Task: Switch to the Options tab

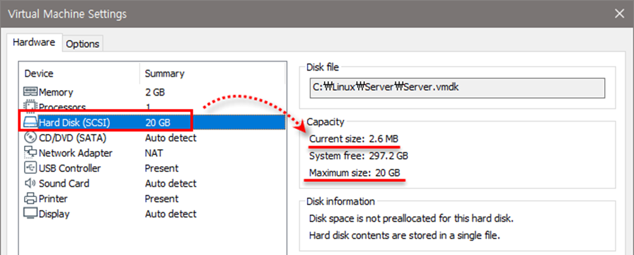Action: pyautogui.click(x=83, y=43)
